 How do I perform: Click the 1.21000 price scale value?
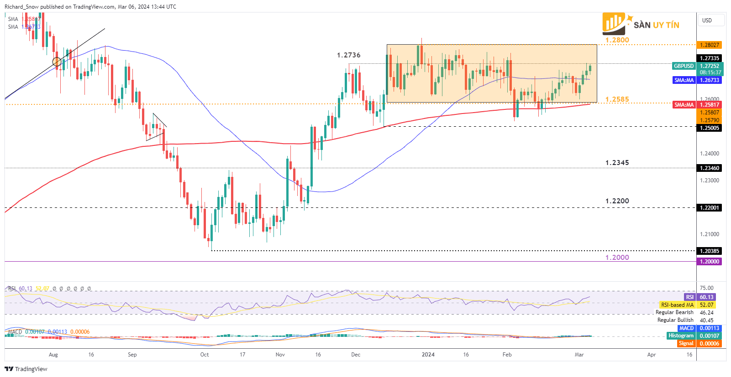tap(710, 234)
